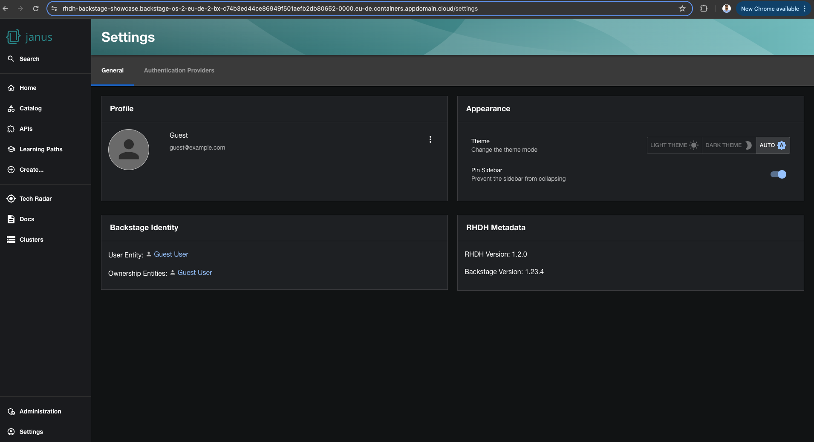Click the Profile card heading
Screen dimensions: 814x442
pyautogui.click(x=122, y=109)
